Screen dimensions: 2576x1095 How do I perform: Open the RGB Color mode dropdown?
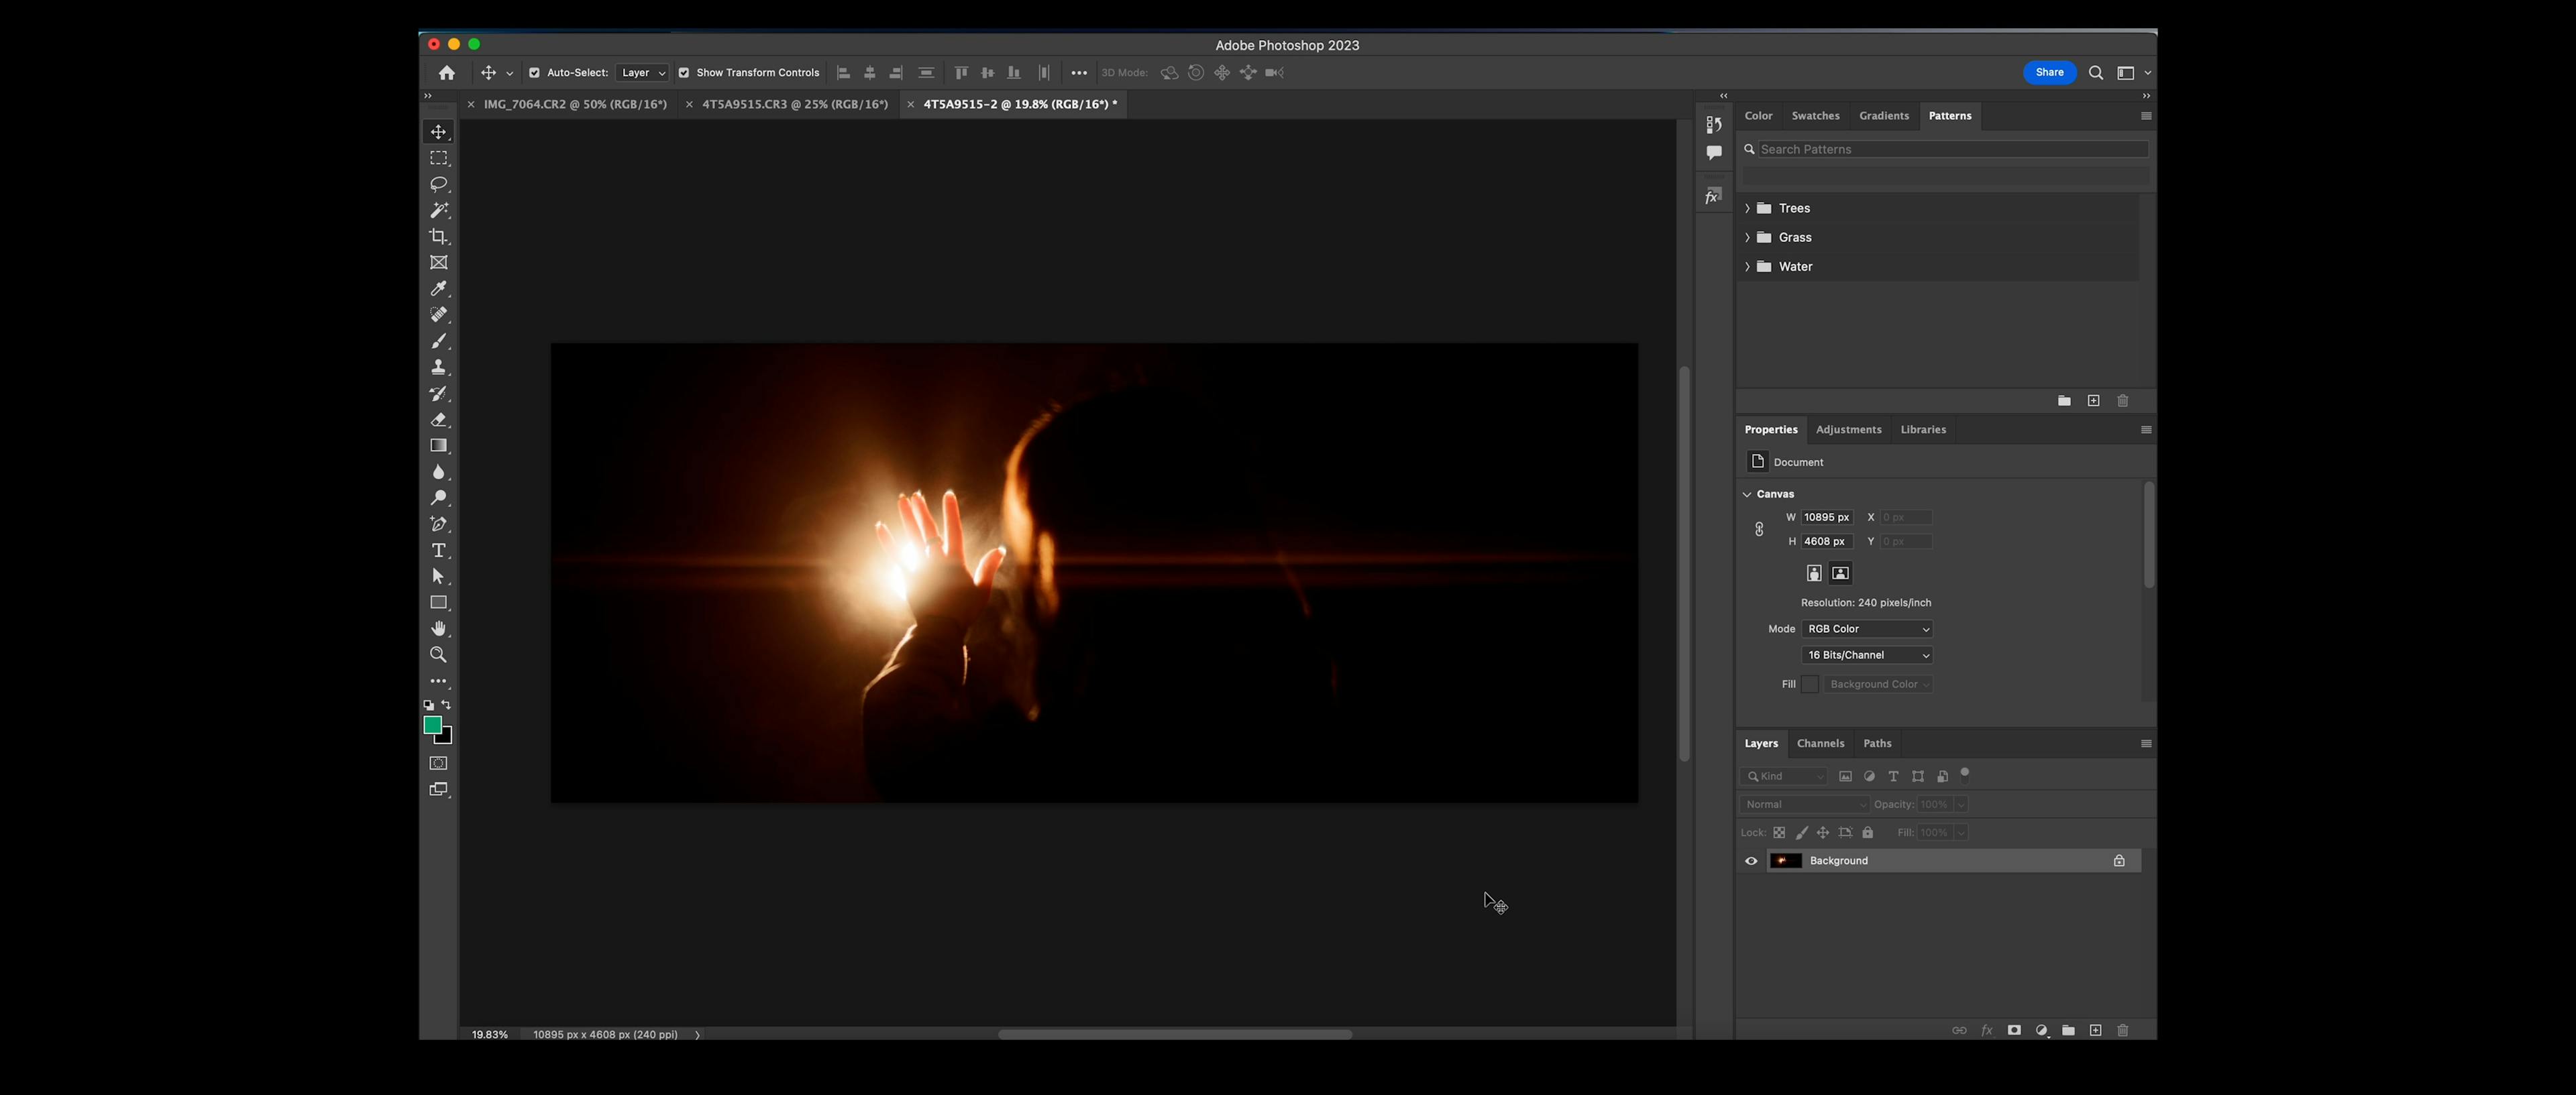pyautogui.click(x=1867, y=629)
